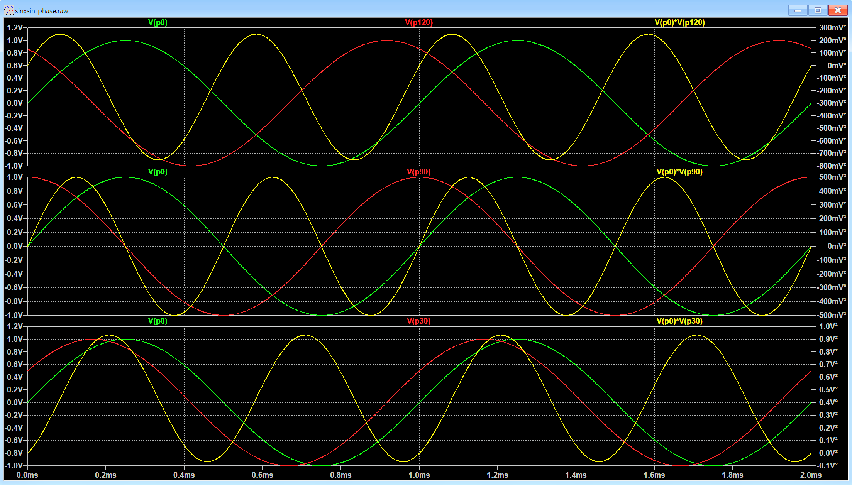Screen dimensions: 852x485
Task: Click the yellow V(p0)*V(p120) trace label
Action: click(x=679, y=22)
